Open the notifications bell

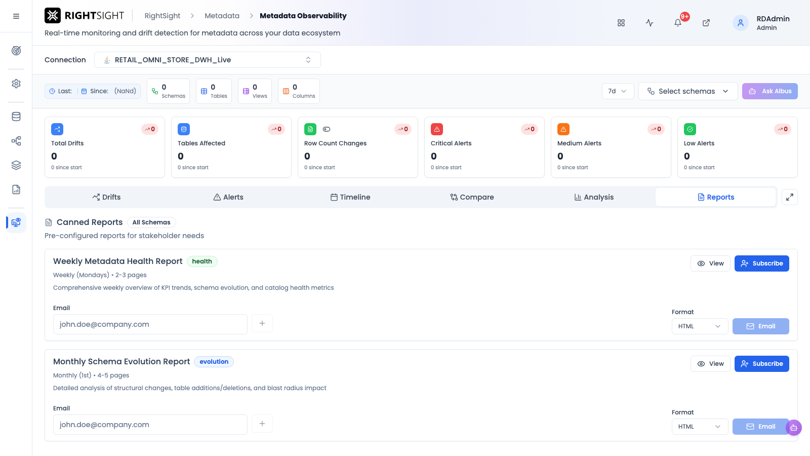pos(678,23)
